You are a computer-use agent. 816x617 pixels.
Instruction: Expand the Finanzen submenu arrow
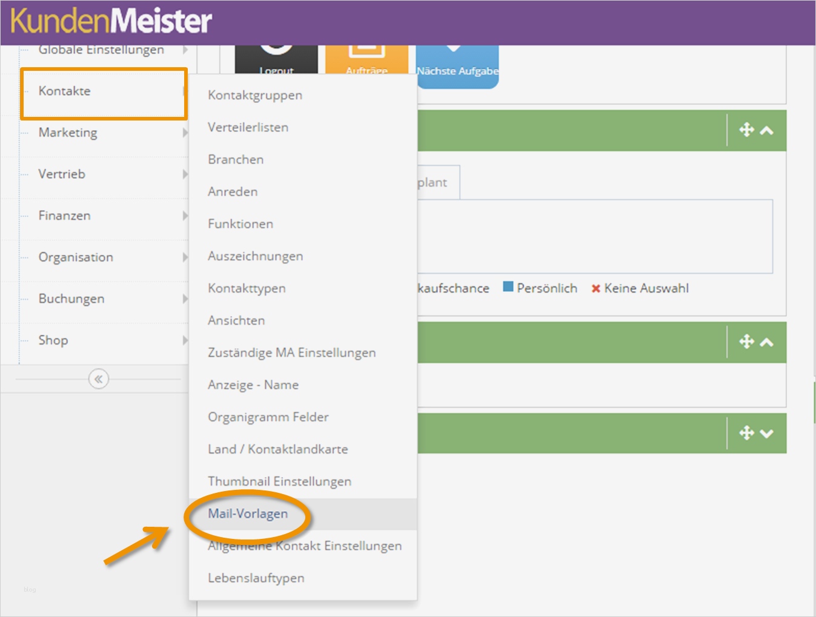pyautogui.click(x=185, y=216)
